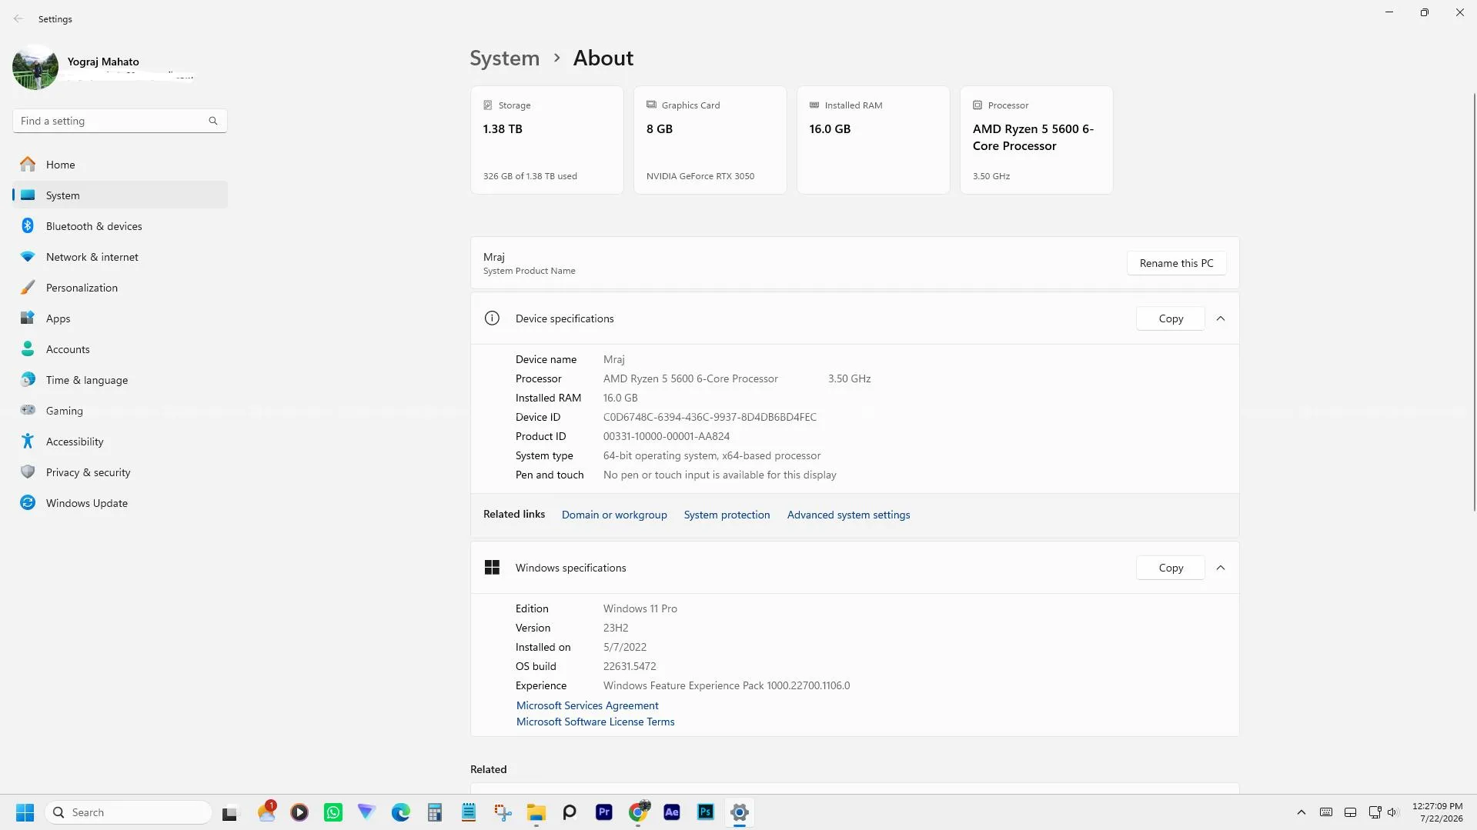Screen dimensions: 1477x830
Task: Switch to Google Chrome in taskbar
Action: click(638, 812)
